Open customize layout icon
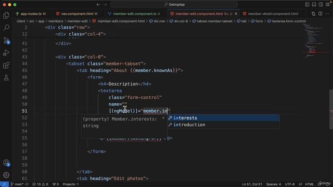This screenshot has width=333, height=187. tap(327, 5)
